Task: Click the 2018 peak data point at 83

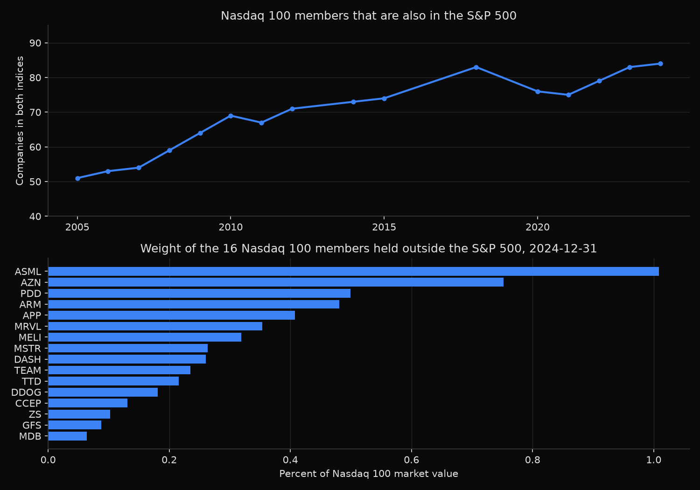Action: click(476, 67)
